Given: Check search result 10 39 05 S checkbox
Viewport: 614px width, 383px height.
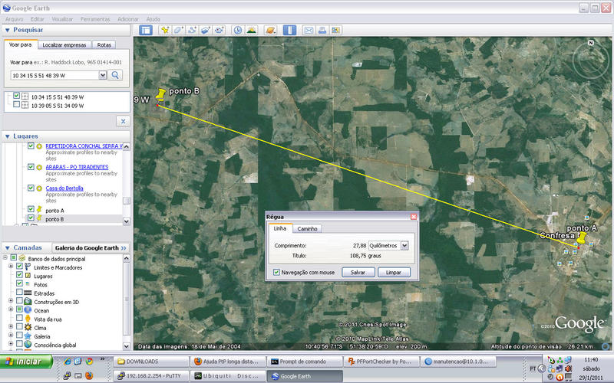Looking at the screenshot, I should 16,105.
